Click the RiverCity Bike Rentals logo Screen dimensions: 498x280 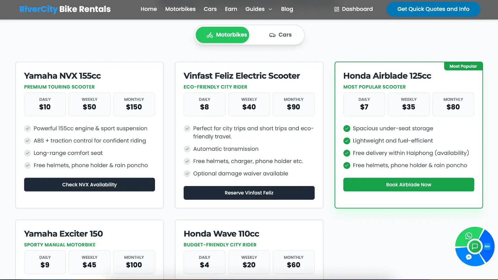pyautogui.click(x=65, y=9)
